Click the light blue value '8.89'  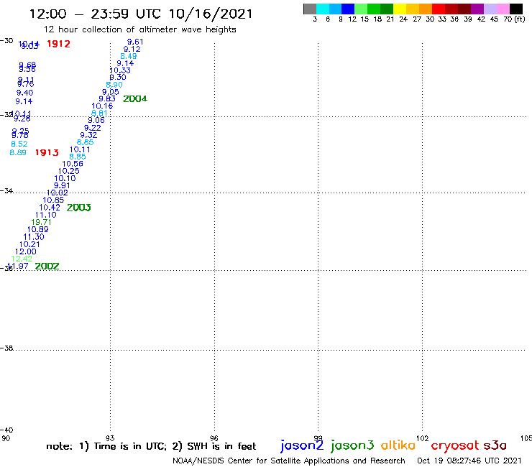click(18, 152)
